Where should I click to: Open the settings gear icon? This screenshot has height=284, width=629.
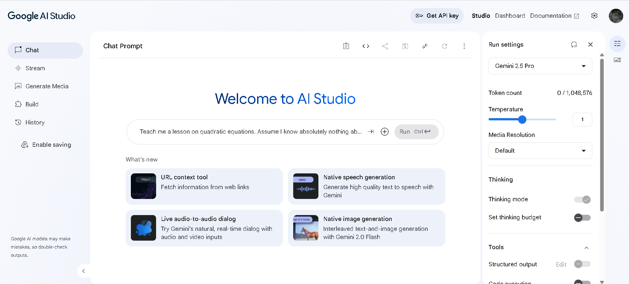(594, 16)
